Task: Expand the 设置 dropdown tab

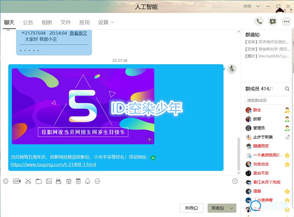Action: 106,22
